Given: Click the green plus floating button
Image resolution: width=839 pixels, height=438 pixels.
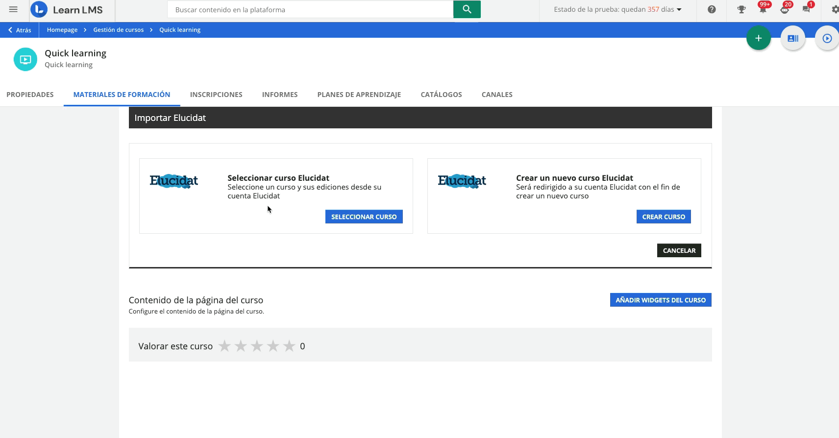Looking at the screenshot, I should (758, 38).
